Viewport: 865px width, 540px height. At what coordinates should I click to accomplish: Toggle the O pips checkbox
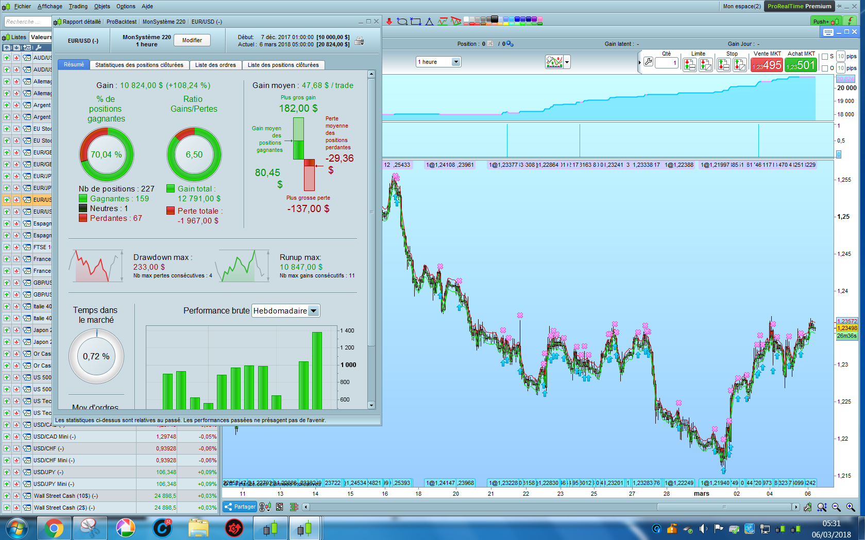825,68
